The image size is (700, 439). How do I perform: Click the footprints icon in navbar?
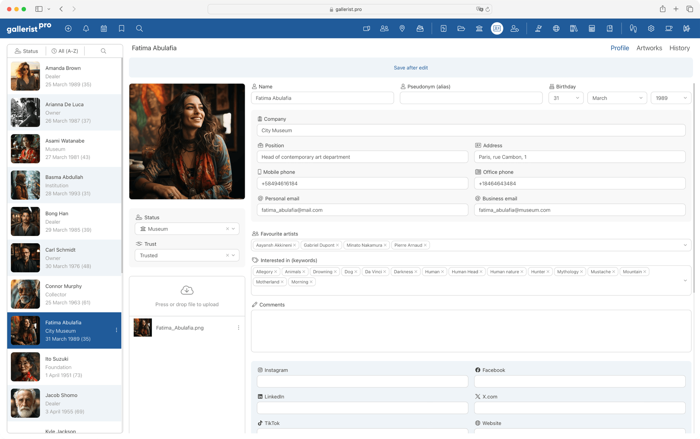tap(633, 28)
